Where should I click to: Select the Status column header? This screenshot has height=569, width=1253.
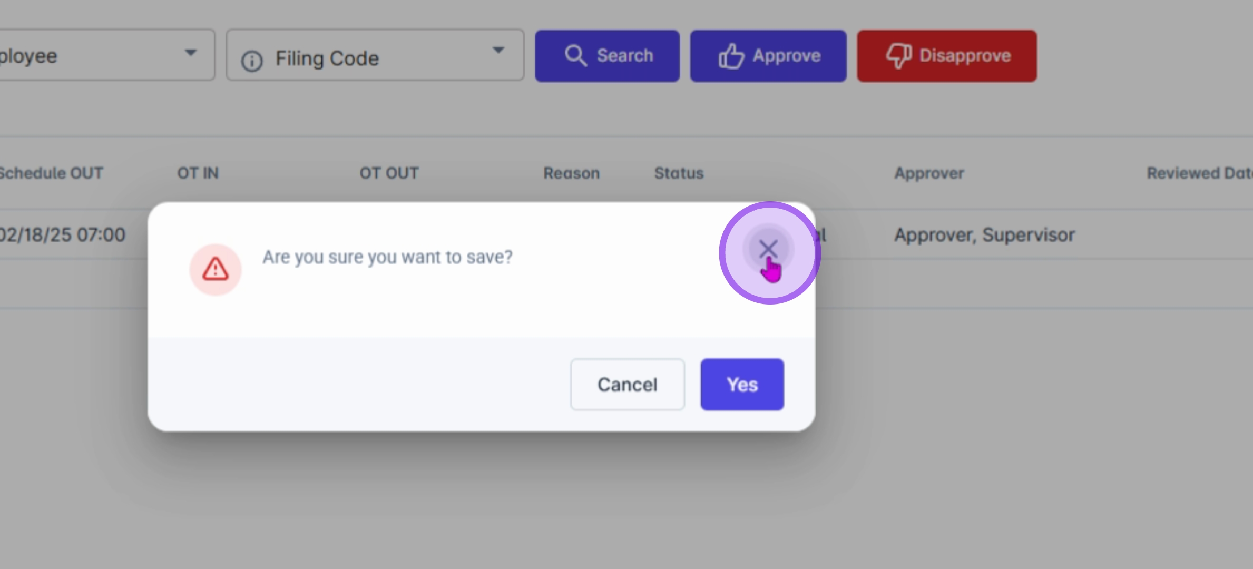pos(679,173)
